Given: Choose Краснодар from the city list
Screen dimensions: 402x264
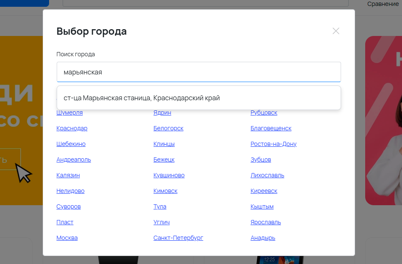Looking at the screenshot, I should [72, 128].
